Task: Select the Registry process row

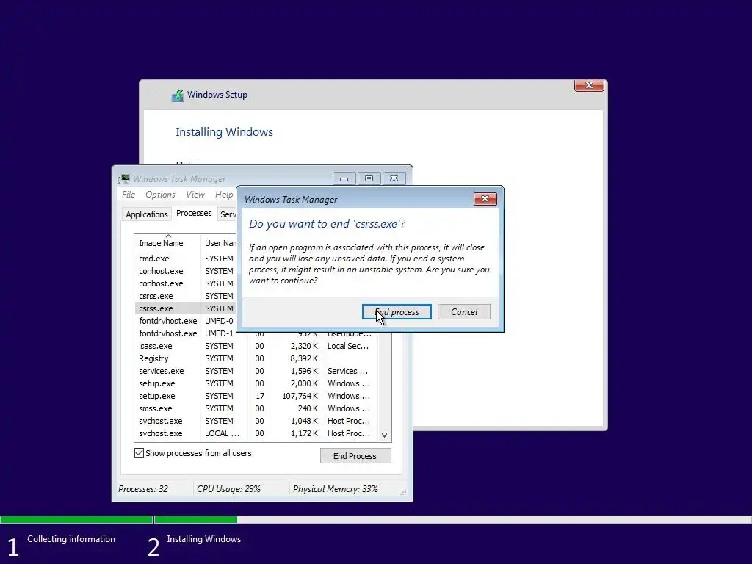Action: click(256, 358)
